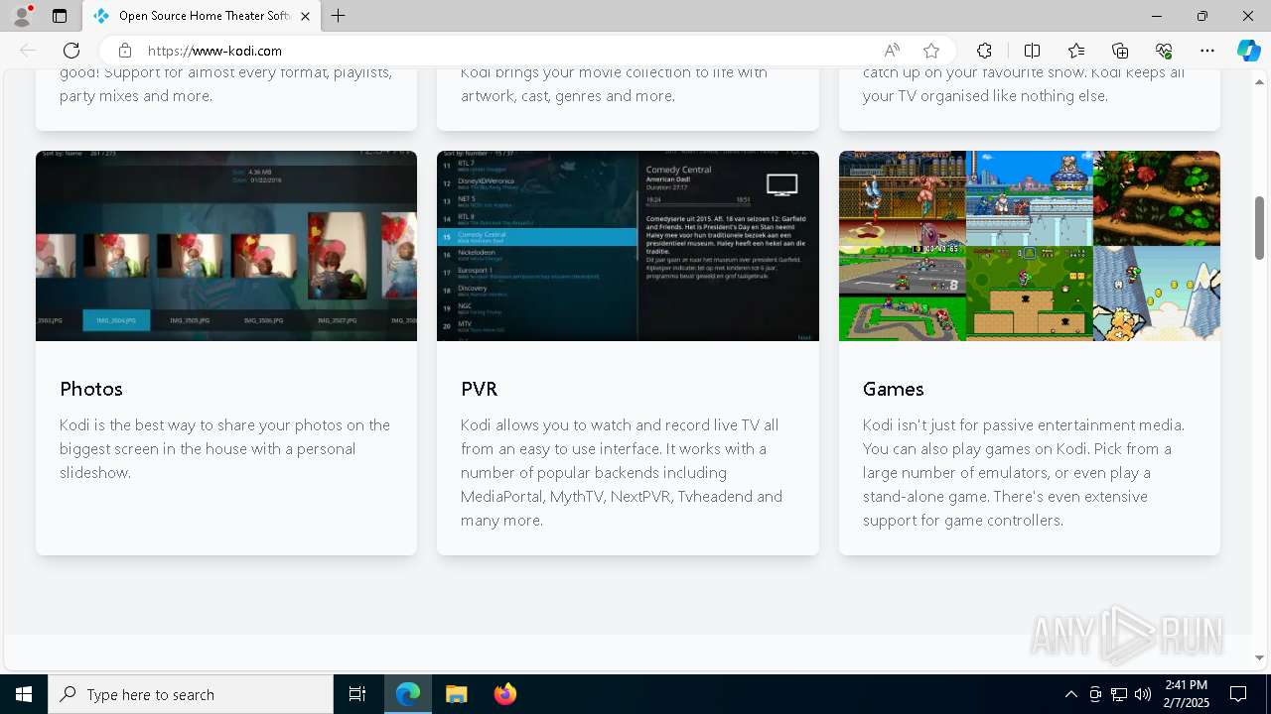The height and width of the screenshot is (714, 1271).
Task: Toggle Read aloud icon in address bar
Action: coord(892,51)
